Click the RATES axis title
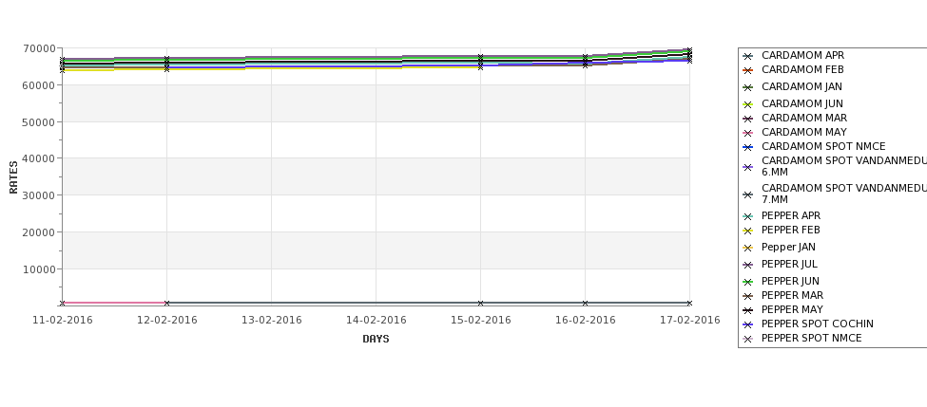Image resolution: width=927 pixels, height=407 pixels. click(13, 177)
